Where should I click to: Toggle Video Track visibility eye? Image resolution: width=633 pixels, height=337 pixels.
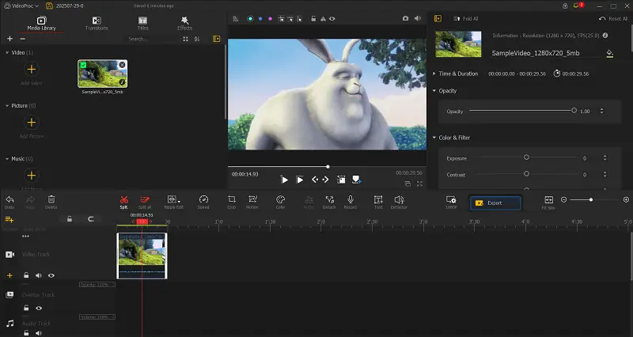(51, 275)
